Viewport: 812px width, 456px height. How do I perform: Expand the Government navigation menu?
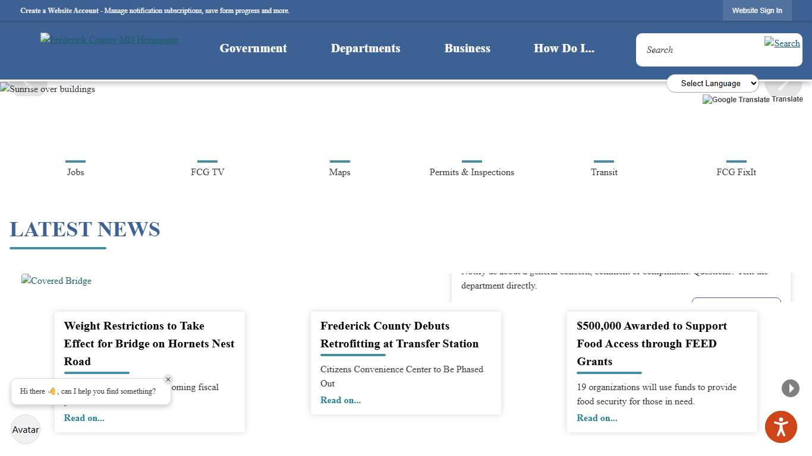point(253,48)
